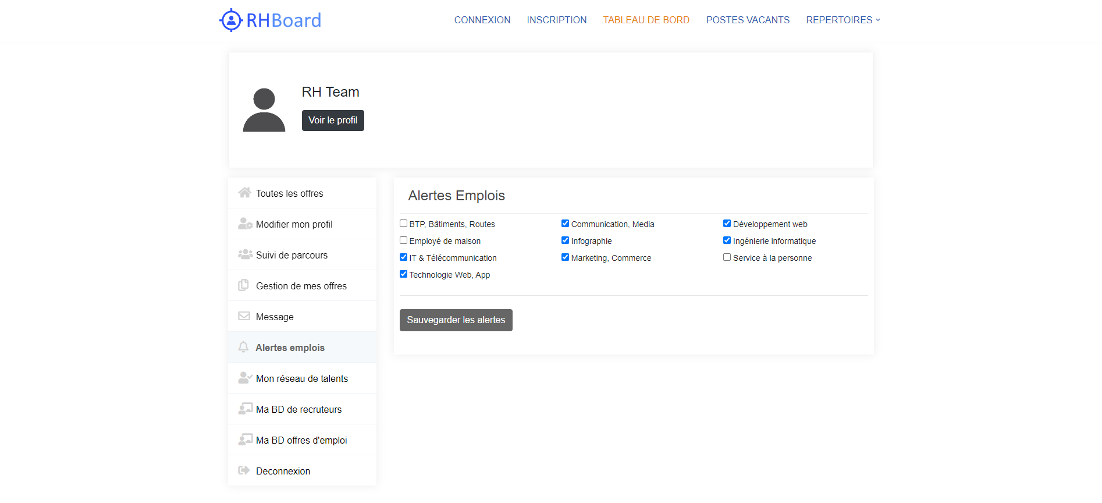Click the RH Team profile avatar
Screen dimensions: 1102x503
tap(264, 110)
